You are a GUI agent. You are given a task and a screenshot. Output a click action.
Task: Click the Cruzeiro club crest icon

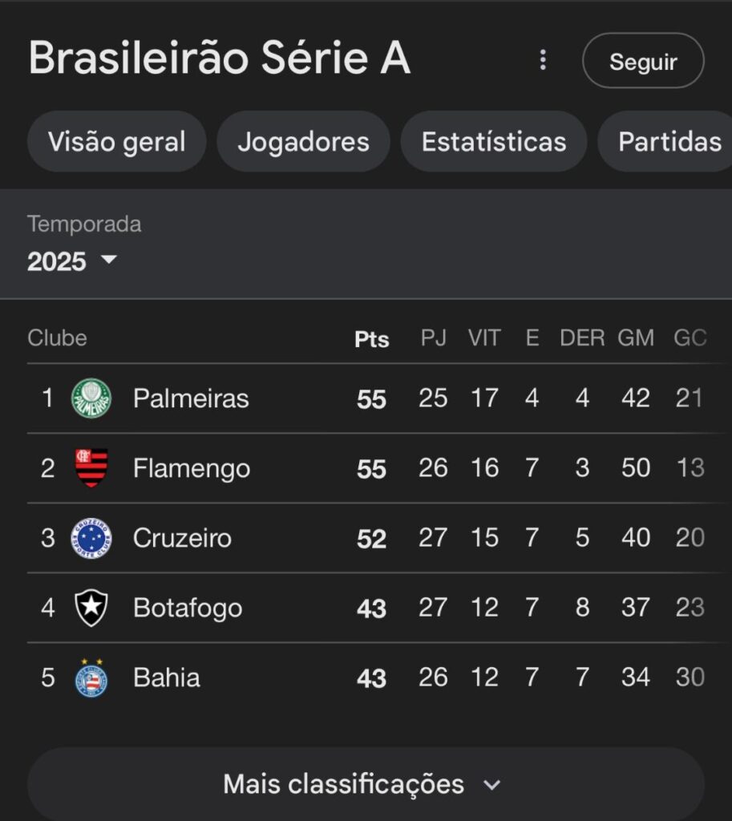(x=91, y=538)
